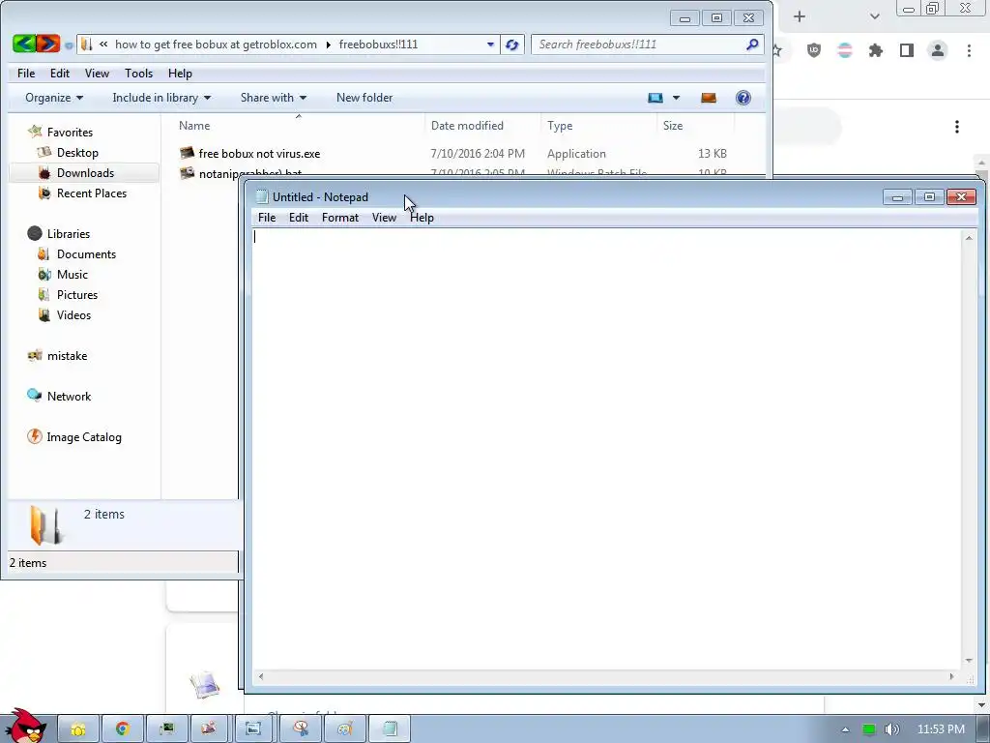Click the breadcrumb arrow before freebobuxs!!111
990x743 pixels.
tap(329, 45)
